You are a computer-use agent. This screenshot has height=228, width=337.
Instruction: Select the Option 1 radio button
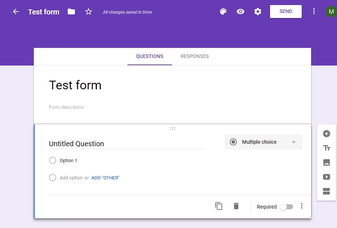(x=53, y=160)
